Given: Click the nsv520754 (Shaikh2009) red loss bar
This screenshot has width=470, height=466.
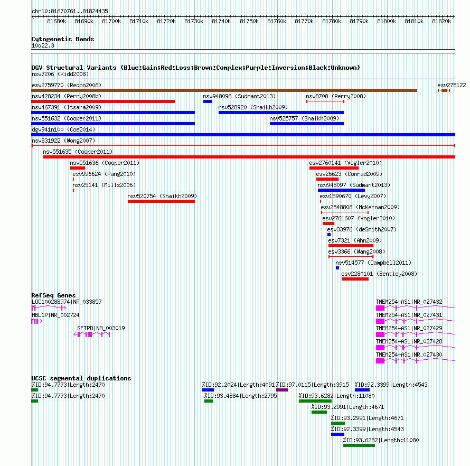Looking at the screenshot, I should pos(161,201).
